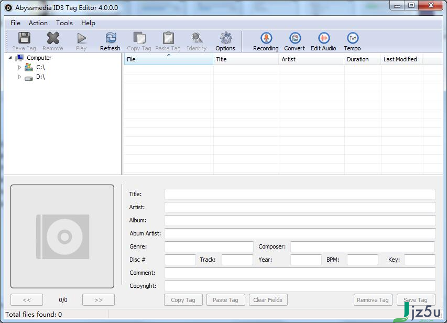The image size is (447, 323).
Task: Expand the C:\ drive node
Action: [19, 67]
